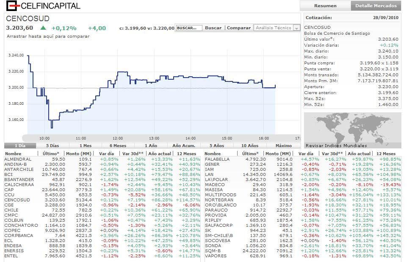Click the Buscar button

tap(213, 28)
